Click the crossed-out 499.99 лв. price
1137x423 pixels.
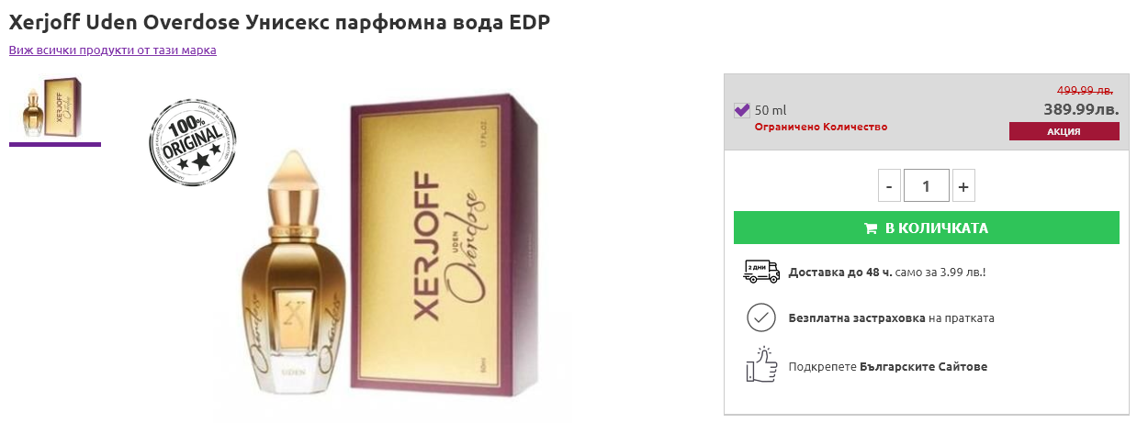[x=1085, y=90]
